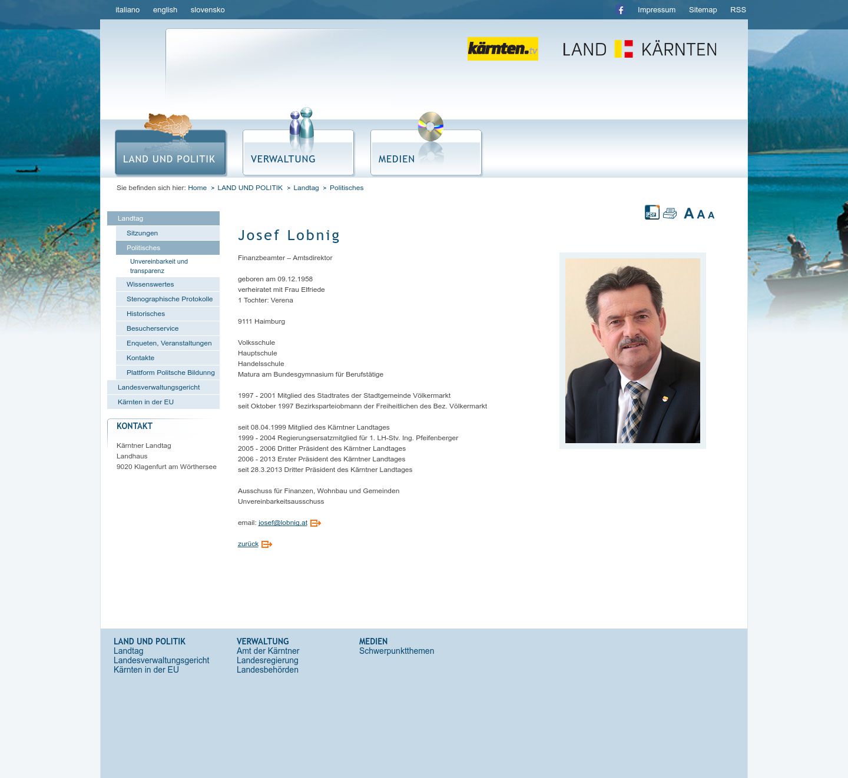The height and width of the screenshot is (778, 848).
Task: Select the medium font size A
Action: pyautogui.click(x=701, y=214)
